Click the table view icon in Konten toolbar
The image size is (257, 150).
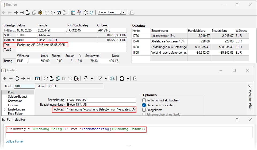pyautogui.click(x=37, y=78)
